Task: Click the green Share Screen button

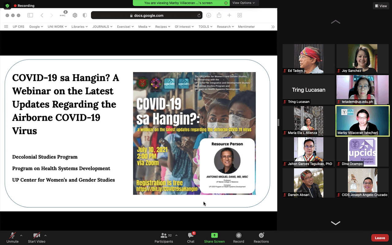Action: point(214,238)
